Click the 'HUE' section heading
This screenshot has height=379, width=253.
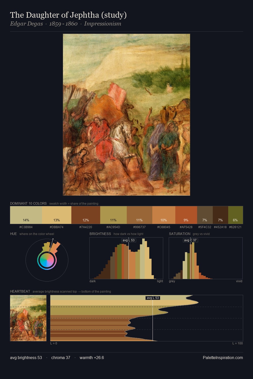click(13, 234)
